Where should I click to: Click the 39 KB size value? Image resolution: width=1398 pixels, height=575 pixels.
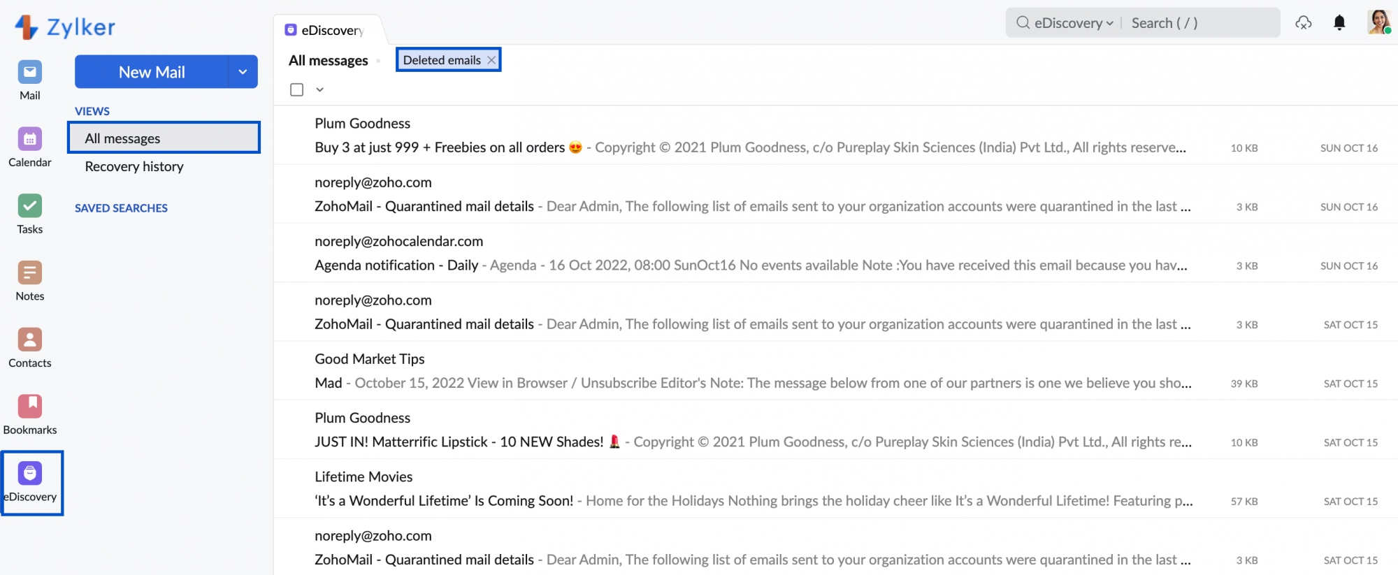(1244, 384)
